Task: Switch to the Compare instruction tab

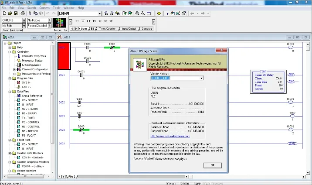Action: coord(147,29)
